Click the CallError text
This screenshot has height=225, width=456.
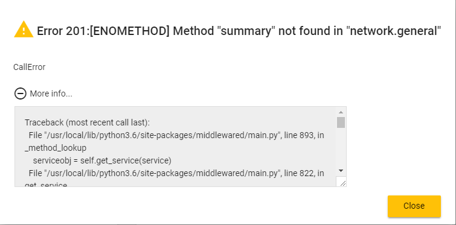[x=29, y=67]
